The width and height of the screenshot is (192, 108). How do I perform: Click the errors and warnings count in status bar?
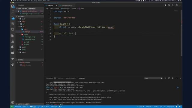pos(33,107)
